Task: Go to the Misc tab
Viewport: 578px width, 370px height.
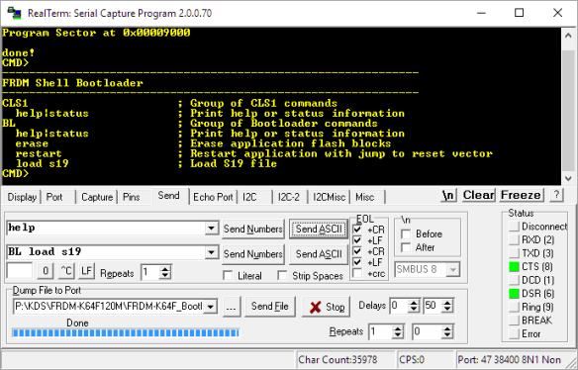Action: (x=365, y=197)
